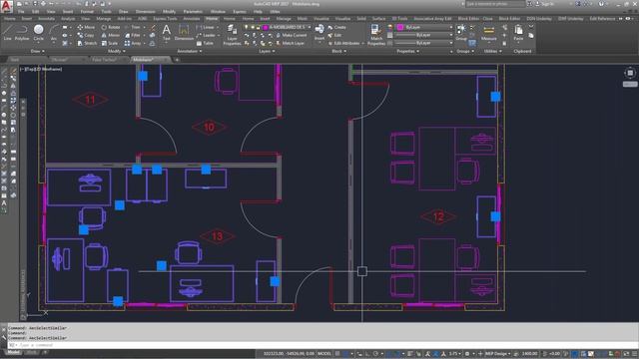Click Create block button
The height and width of the screenshot is (359, 639).
(x=336, y=27)
